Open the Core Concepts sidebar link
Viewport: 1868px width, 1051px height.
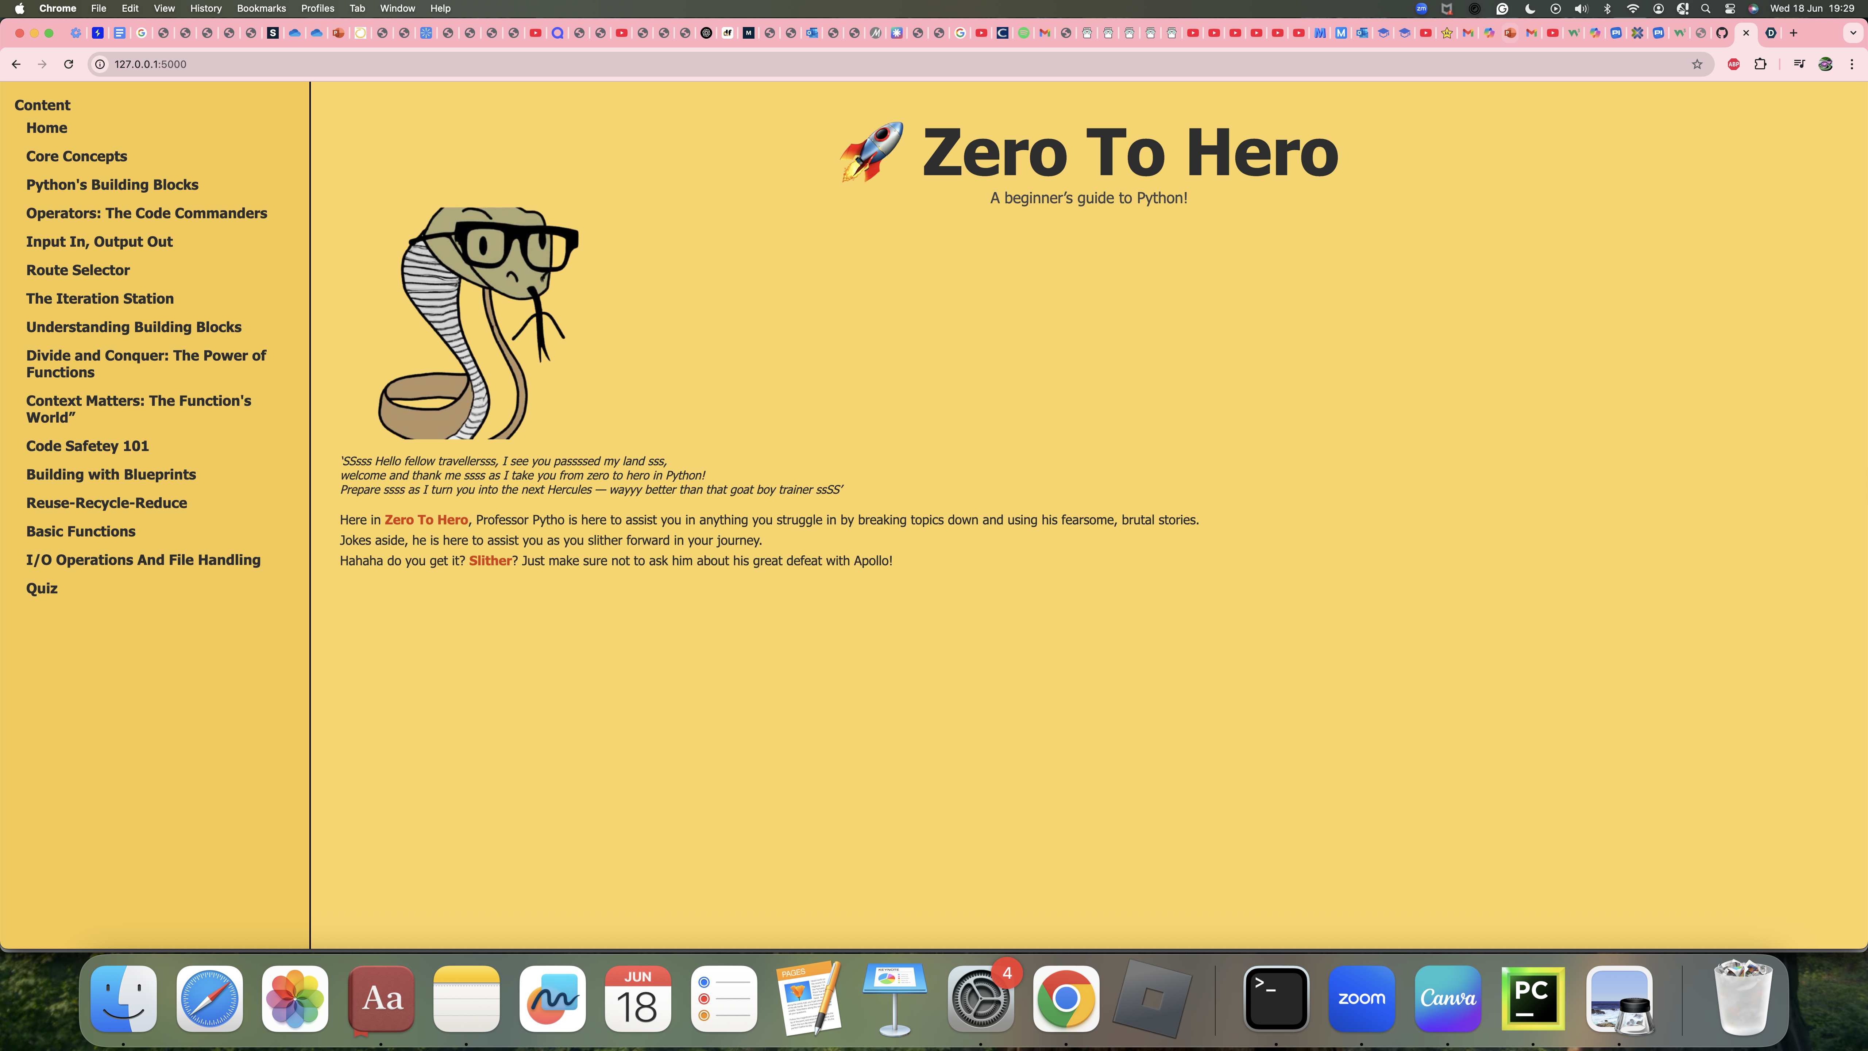[76, 156]
